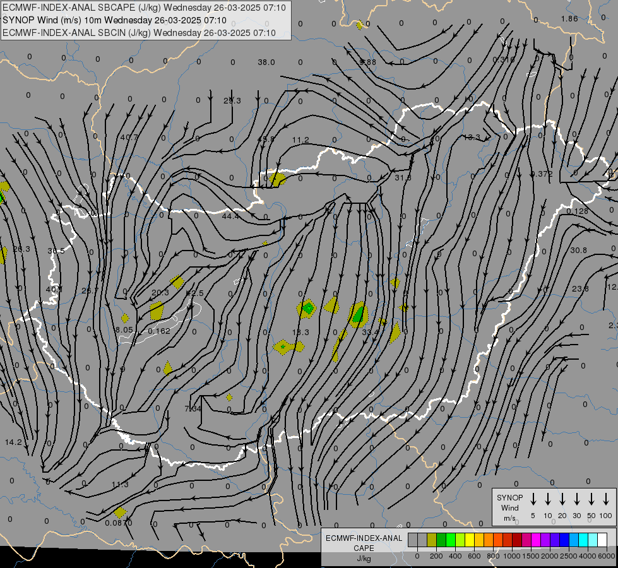Select the dark green CAPE swatch above 200

pyautogui.click(x=441, y=540)
